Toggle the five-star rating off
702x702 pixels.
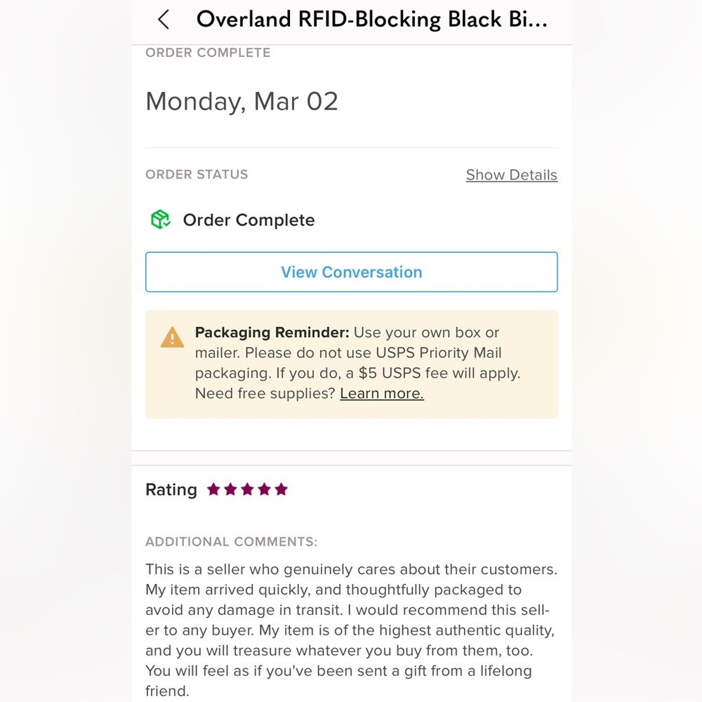282,489
